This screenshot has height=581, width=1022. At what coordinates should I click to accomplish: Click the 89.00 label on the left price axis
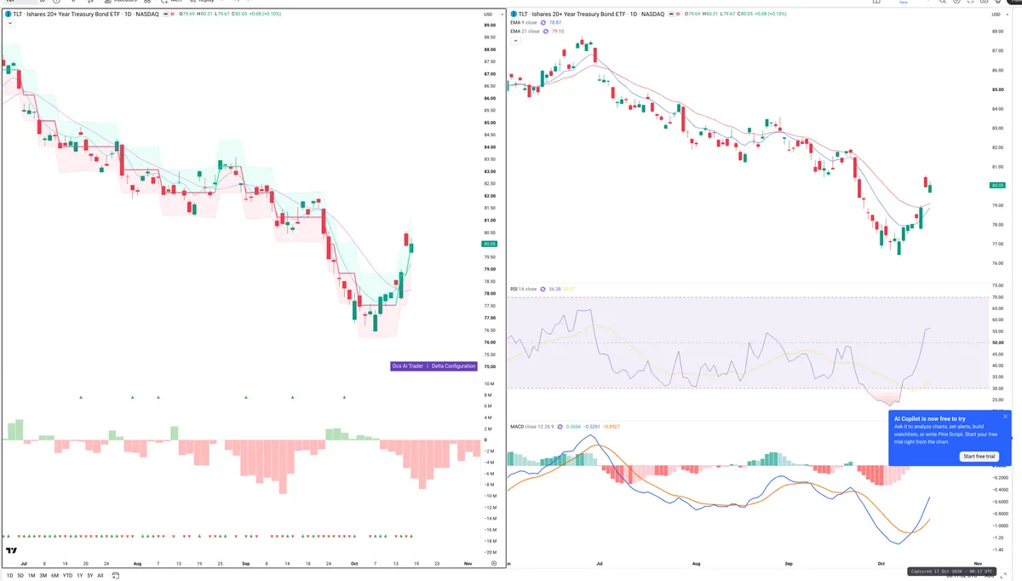point(489,25)
